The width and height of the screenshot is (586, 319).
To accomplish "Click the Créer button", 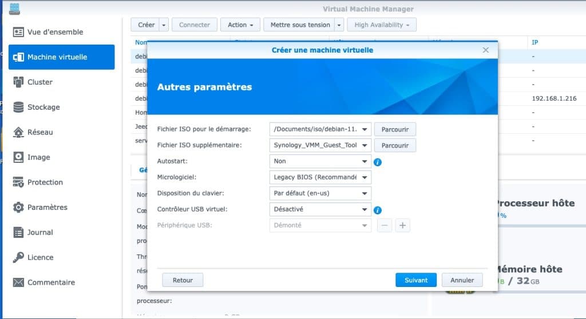I will (x=145, y=25).
